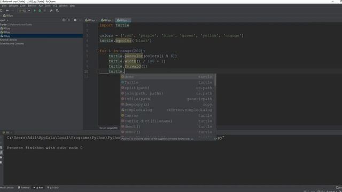Select the Turtle project root folder
Viewport: 342px width, 192px height.
click(x=16, y=25)
